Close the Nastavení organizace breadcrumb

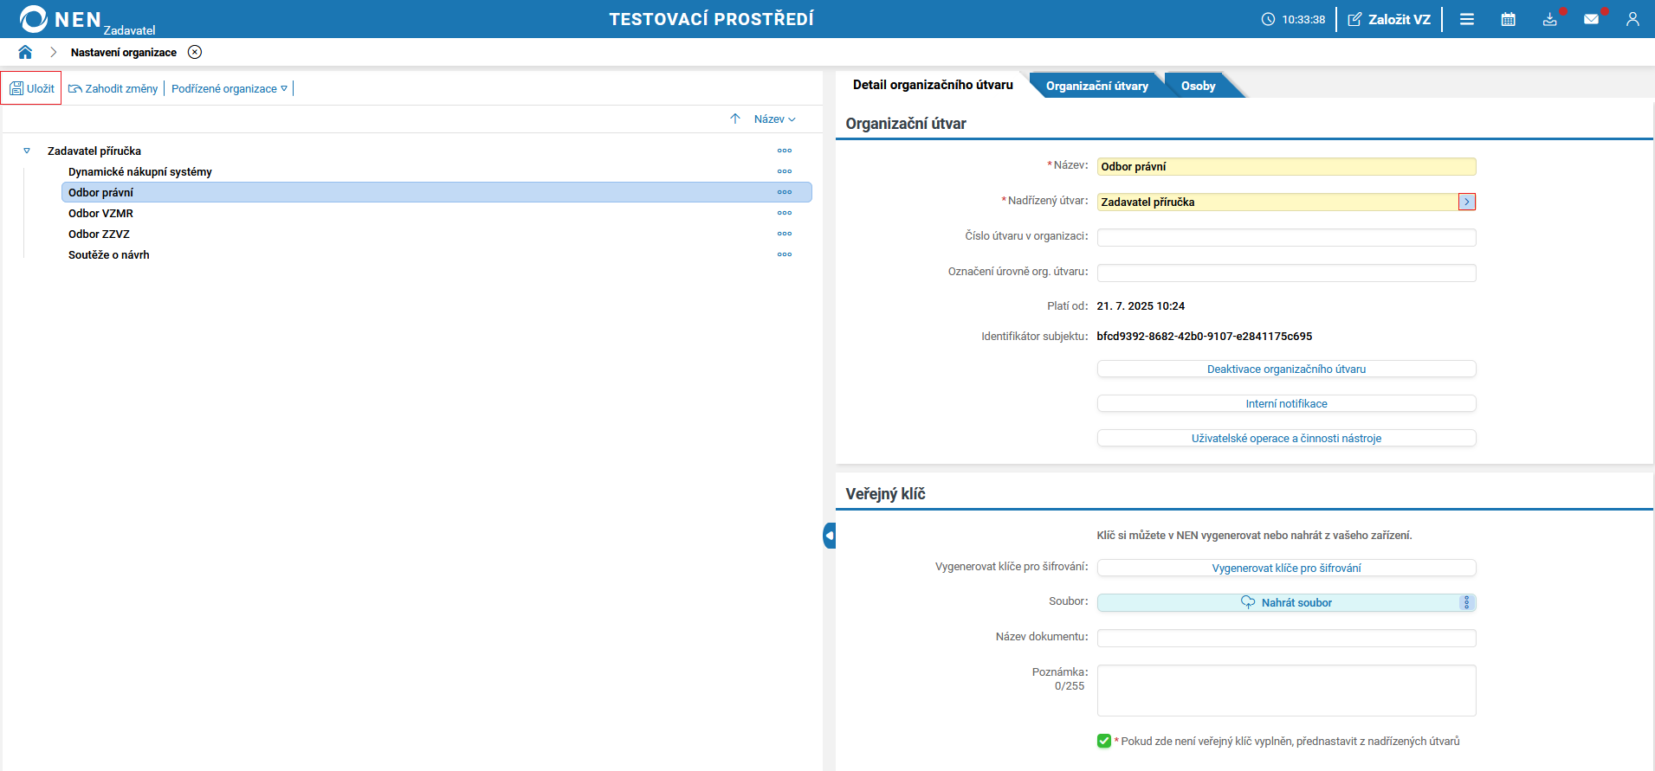tap(195, 52)
